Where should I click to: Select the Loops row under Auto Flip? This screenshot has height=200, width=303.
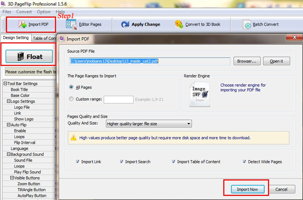(28, 137)
